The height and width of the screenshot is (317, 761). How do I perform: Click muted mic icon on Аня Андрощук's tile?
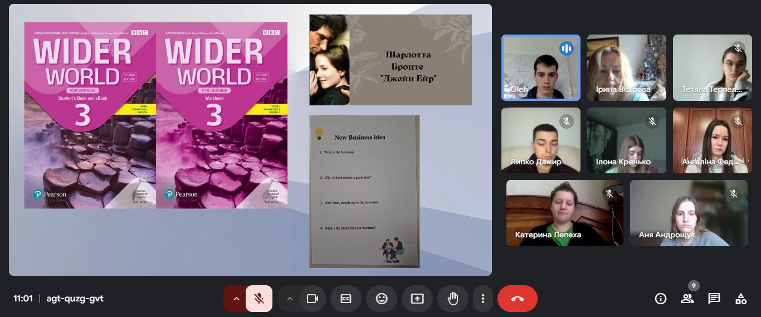tap(734, 193)
